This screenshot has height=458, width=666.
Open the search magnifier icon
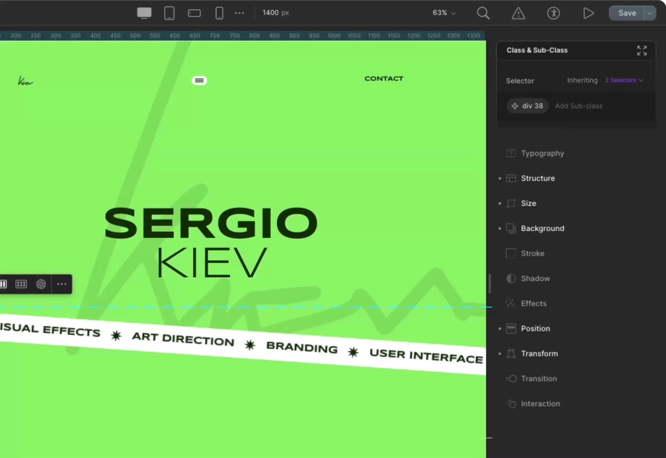pos(483,13)
